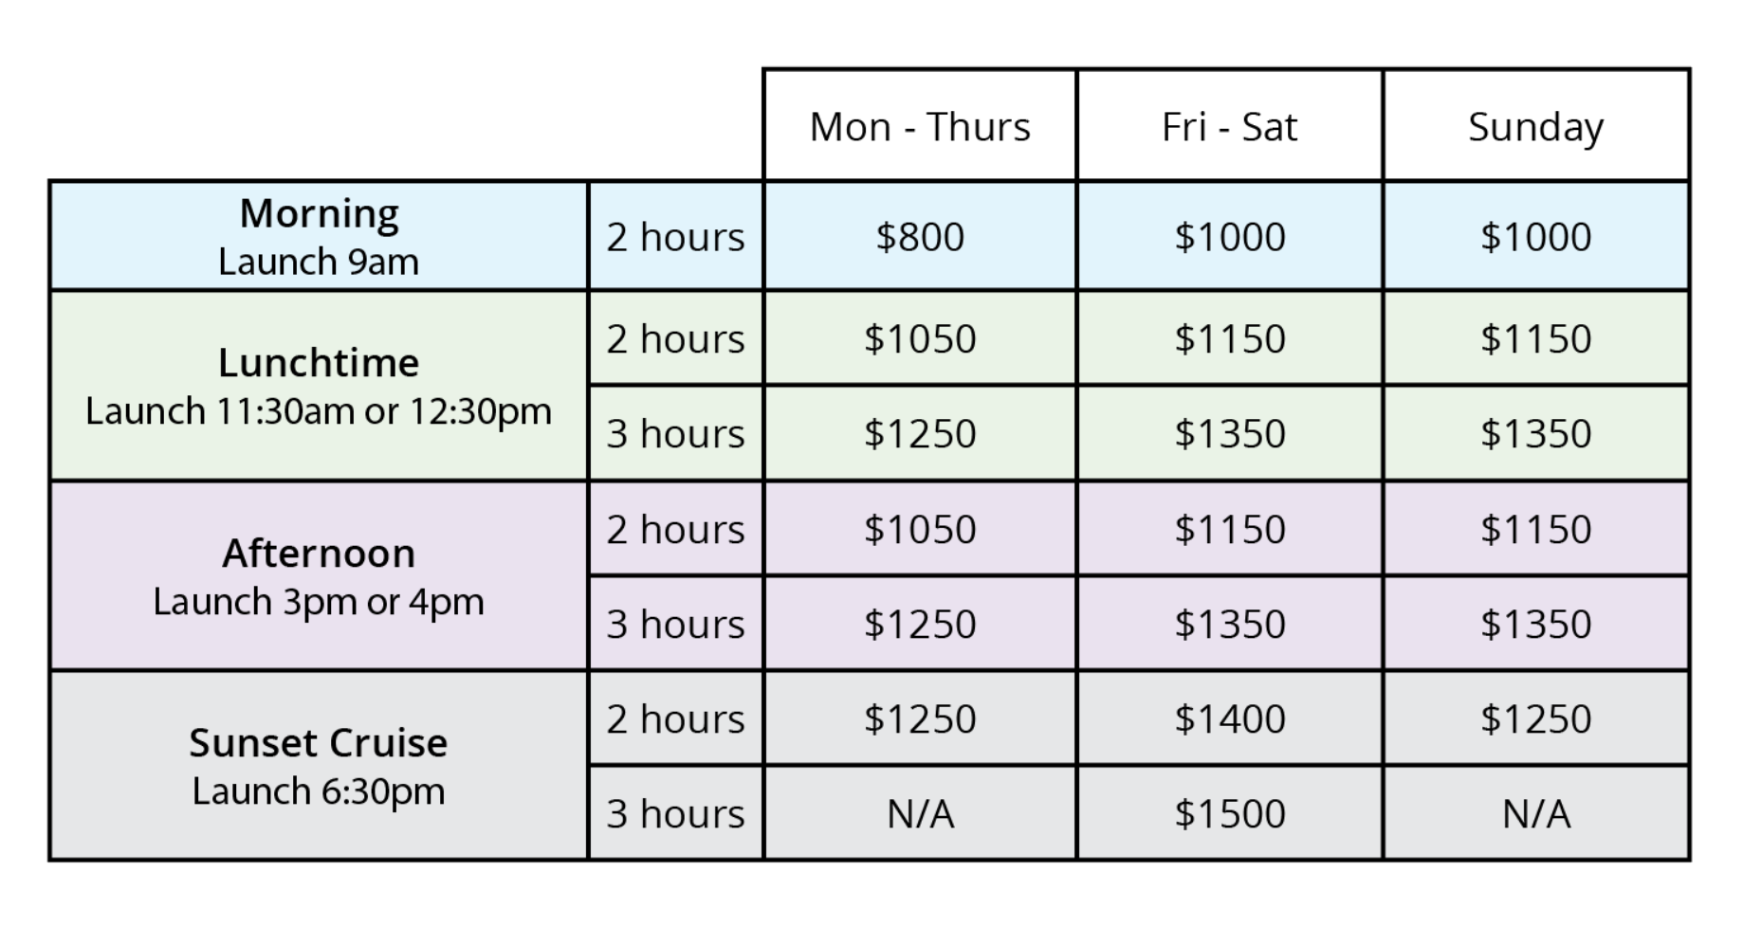The width and height of the screenshot is (1762, 927).
Task: Select the Lunchtime launch times cell
Action: [319, 386]
